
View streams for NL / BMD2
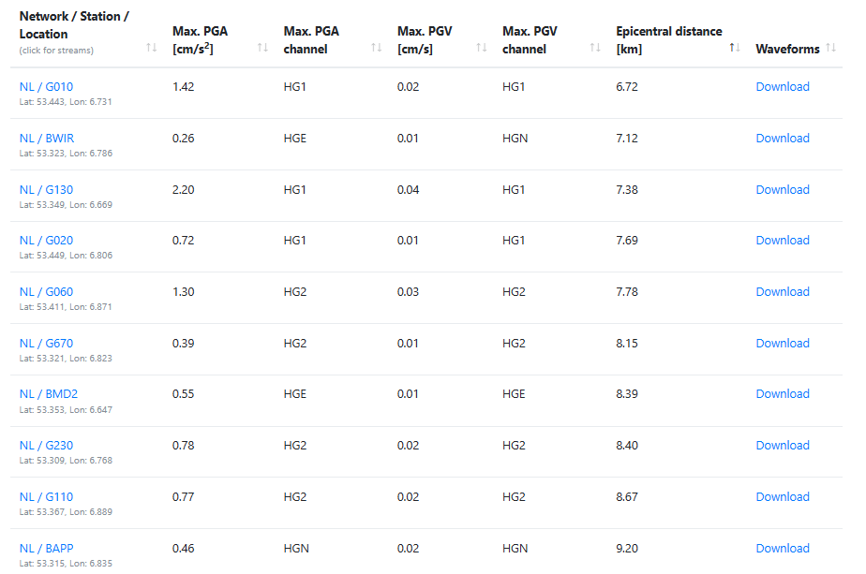pyautogui.click(x=49, y=394)
